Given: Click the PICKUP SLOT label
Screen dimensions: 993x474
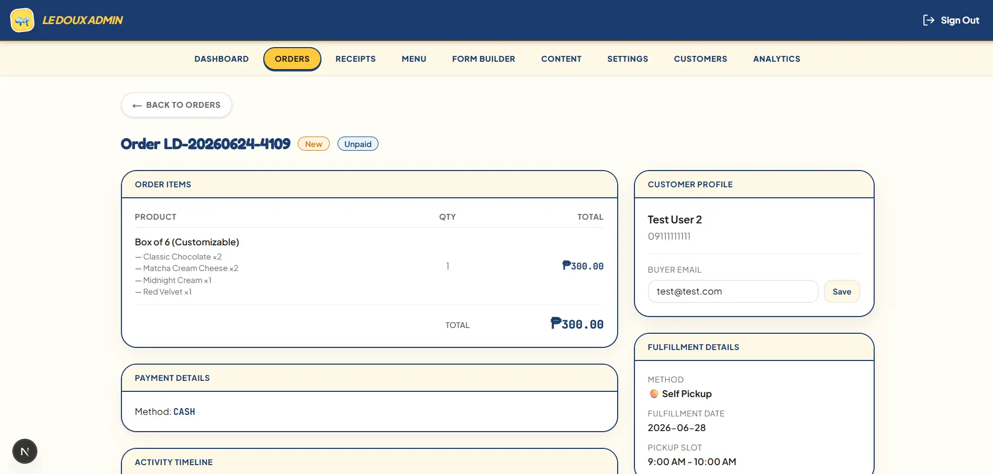Looking at the screenshot, I should 675,448.
